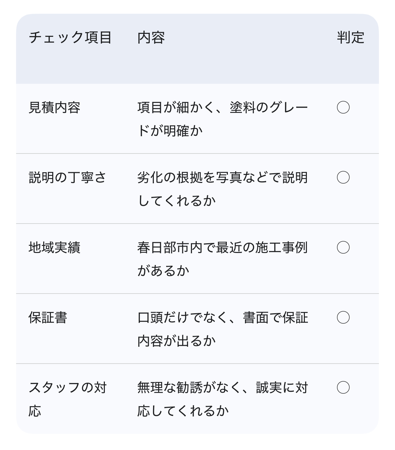Click the 説明の丁寧さ row label
This screenshot has height=450, width=395.
click(x=67, y=178)
